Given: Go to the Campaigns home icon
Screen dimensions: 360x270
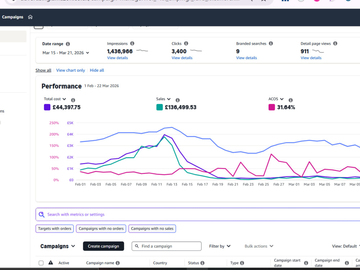Looking at the screenshot, I should 30,17.
